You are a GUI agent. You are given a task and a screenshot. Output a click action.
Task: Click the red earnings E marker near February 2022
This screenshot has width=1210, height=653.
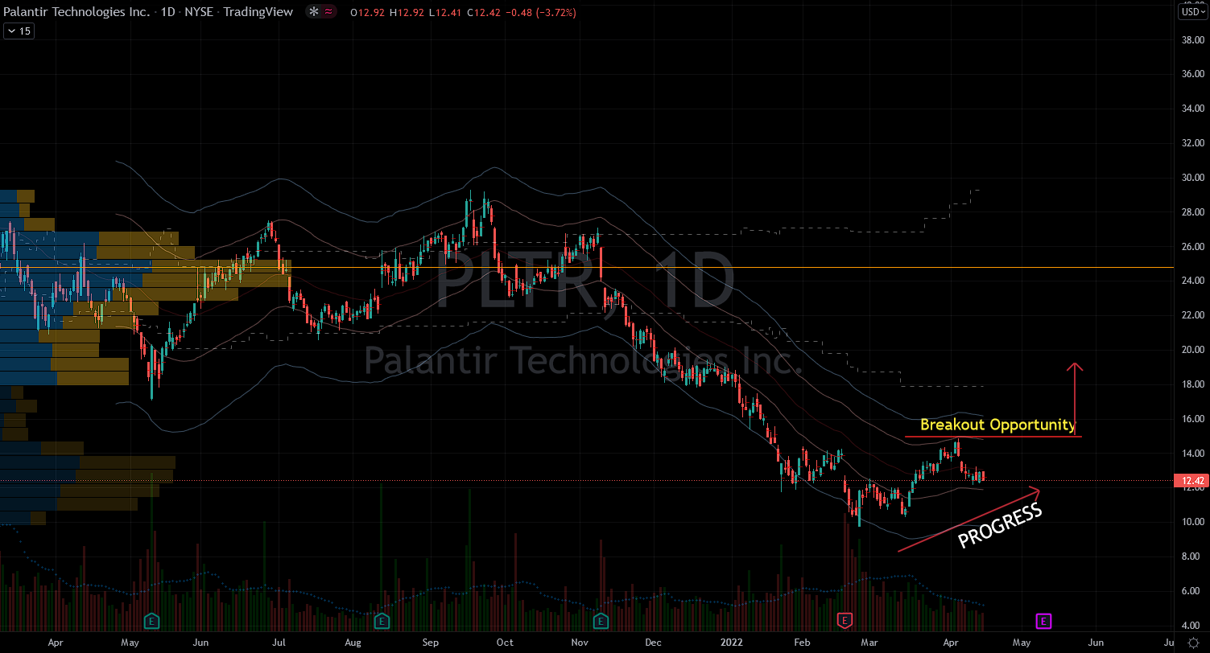point(845,621)
